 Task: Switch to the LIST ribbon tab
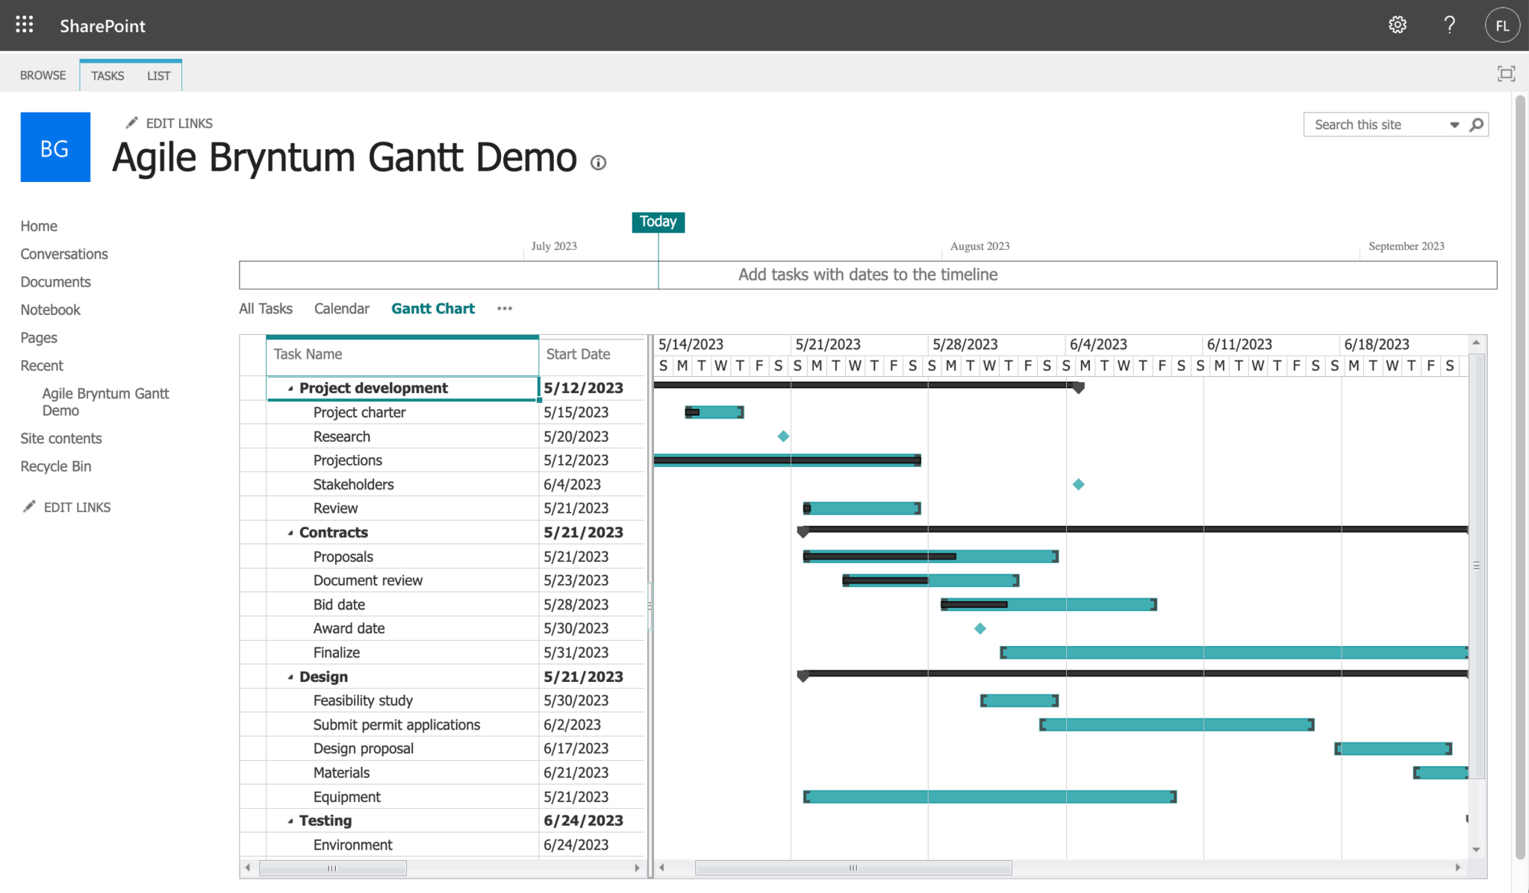[x=158, y=75]
